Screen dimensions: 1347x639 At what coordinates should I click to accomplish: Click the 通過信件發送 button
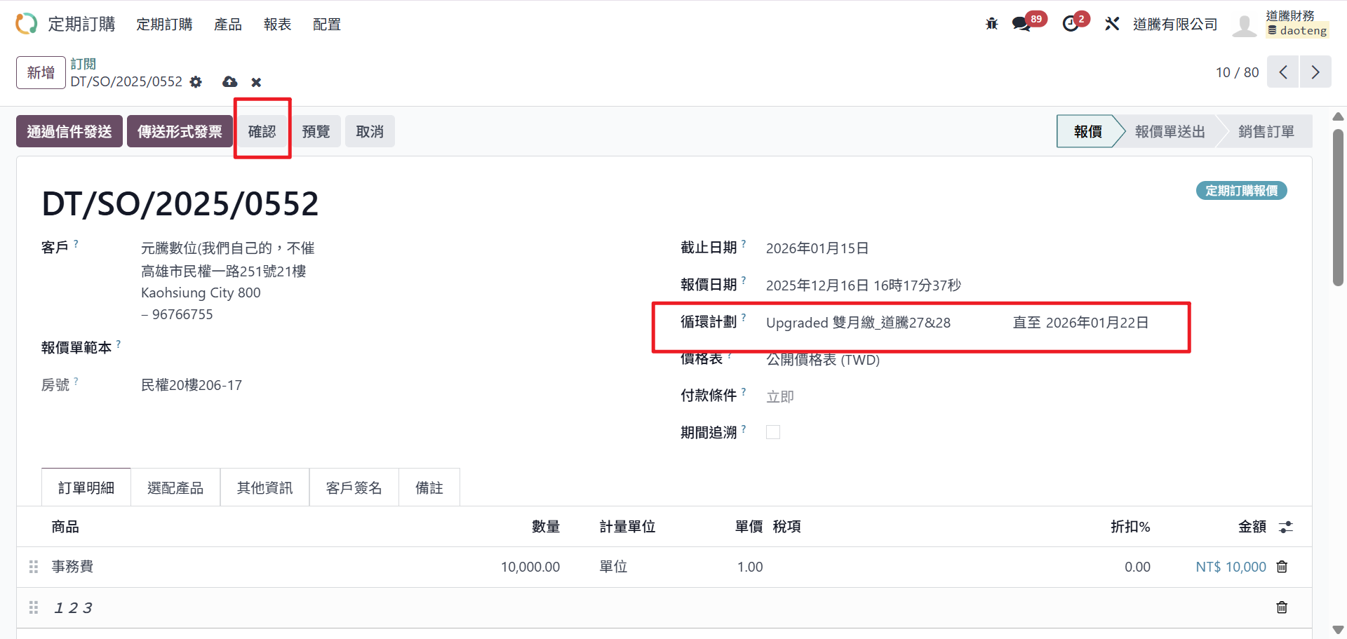[69, 131]
